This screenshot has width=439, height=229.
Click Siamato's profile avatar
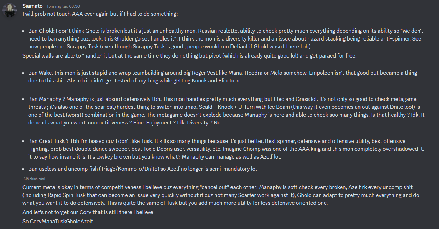pyautogui.click(x=10, y=10)
